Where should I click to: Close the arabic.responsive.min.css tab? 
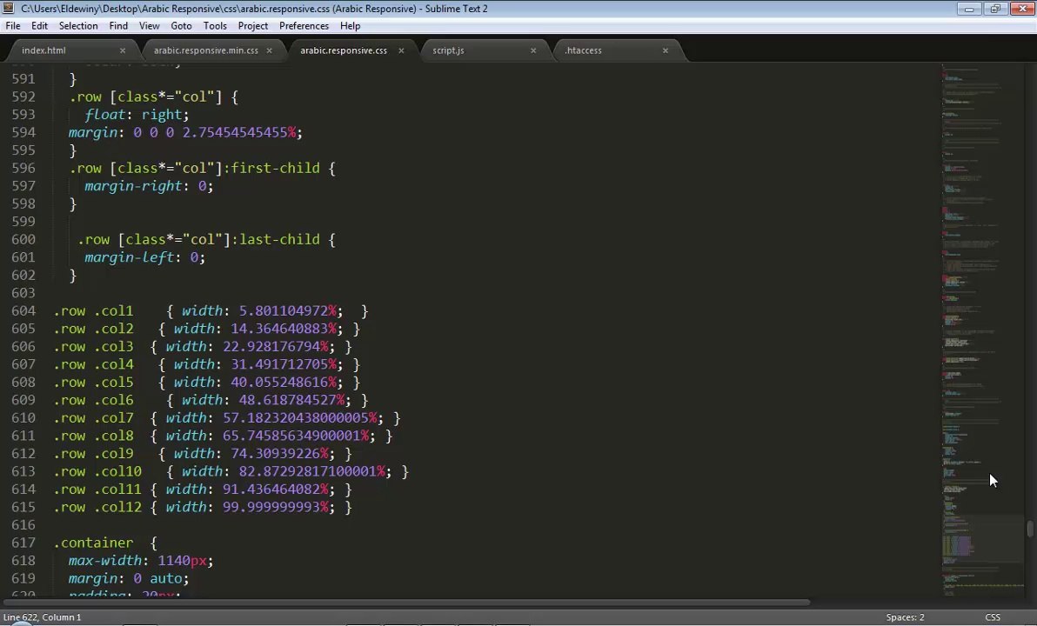[269, 50]
